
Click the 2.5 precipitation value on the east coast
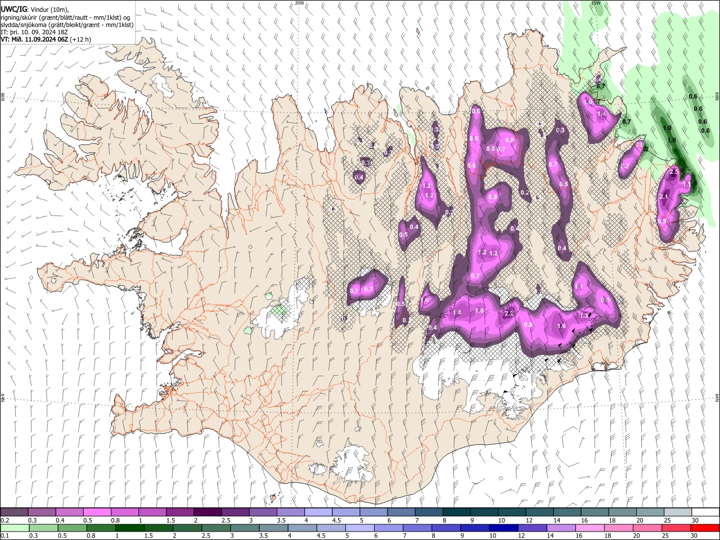(x=675, y=172)
